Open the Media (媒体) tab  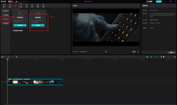[x=4, y=6]
